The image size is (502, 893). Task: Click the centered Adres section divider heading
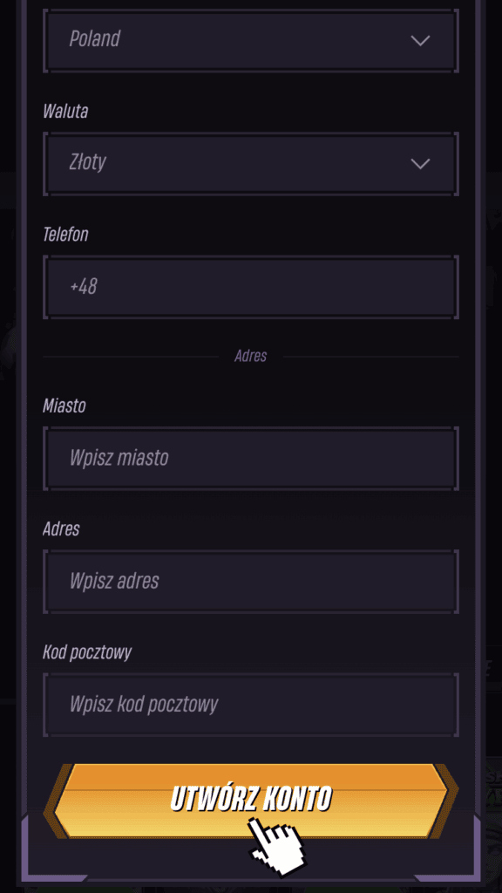coord(250,357)
